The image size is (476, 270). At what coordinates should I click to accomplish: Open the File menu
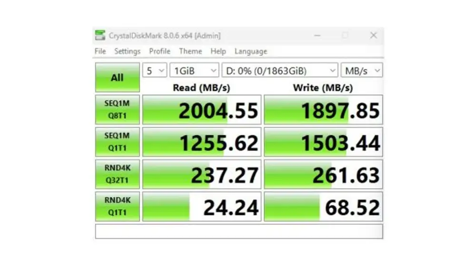pos(100,51)
